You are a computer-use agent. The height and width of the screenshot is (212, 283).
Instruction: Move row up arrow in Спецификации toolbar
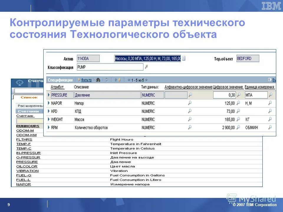[x=116, y=80]
